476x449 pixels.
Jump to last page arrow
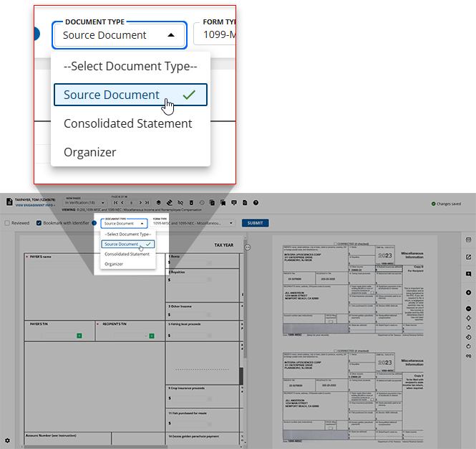(147, 202)
